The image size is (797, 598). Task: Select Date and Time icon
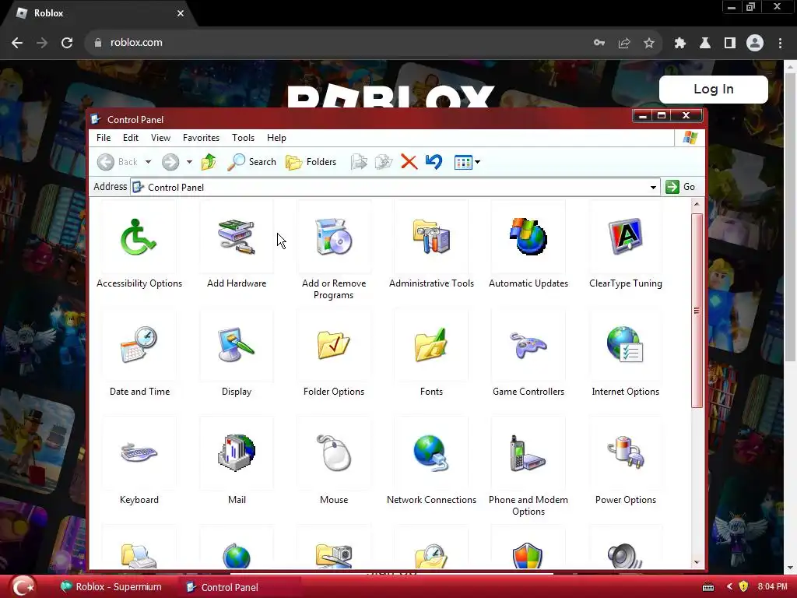click(139, 345)
